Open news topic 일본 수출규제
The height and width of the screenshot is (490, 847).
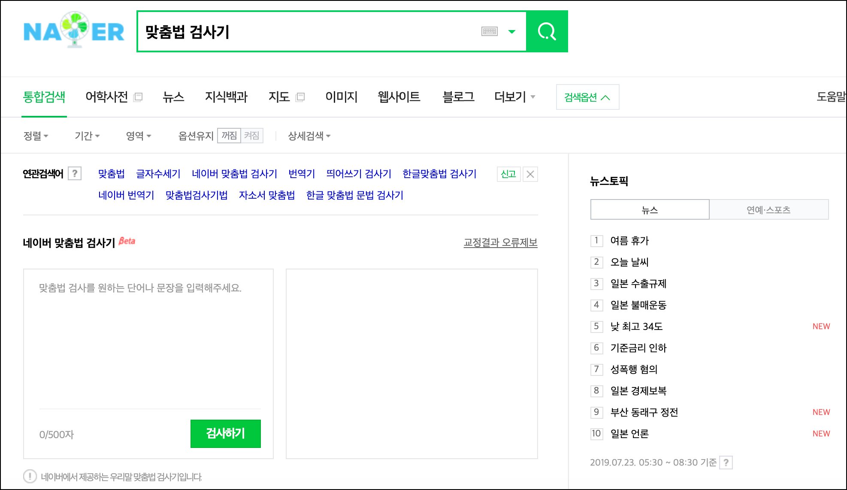[x=638, y=283]
